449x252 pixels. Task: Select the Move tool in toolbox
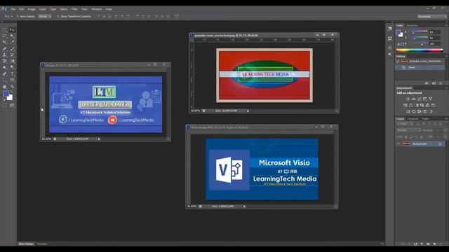coord(12,30)
